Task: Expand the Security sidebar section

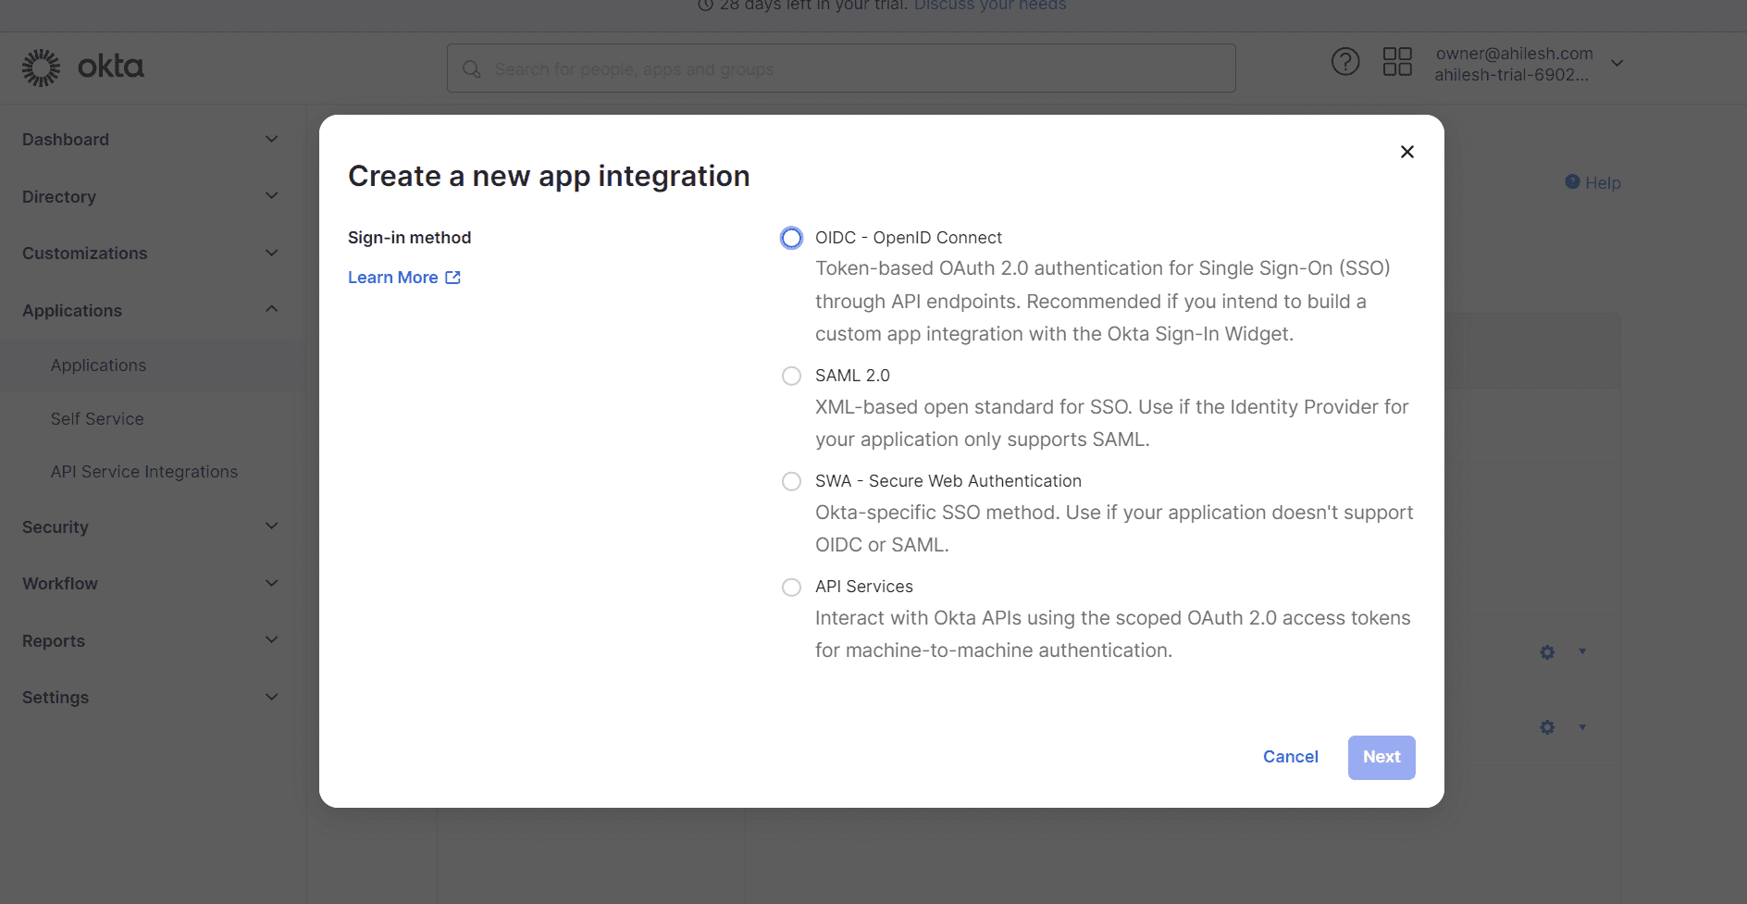Action: [271, 526]
